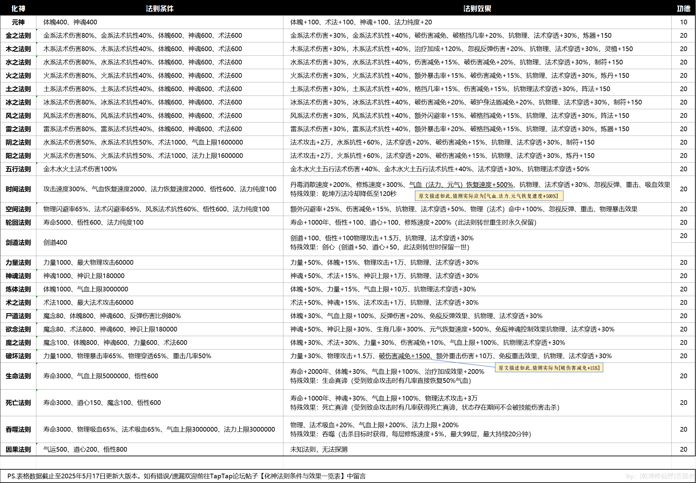Select the 功德 value for 因果法则
Viewport: 696px width, 483px height.
tap(683, 449)
